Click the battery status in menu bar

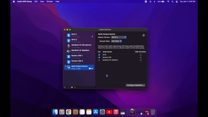tap(161, 2)
